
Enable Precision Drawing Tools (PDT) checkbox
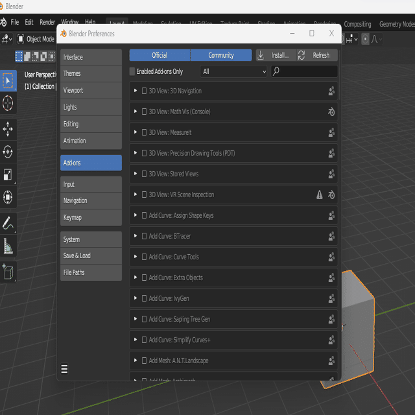[144, 153]
